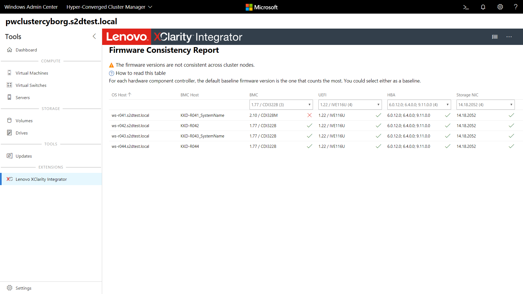Click the Virtual Machines sidebar icon
The width and height of the screenshot is (523, 294).
coord(9,72)
